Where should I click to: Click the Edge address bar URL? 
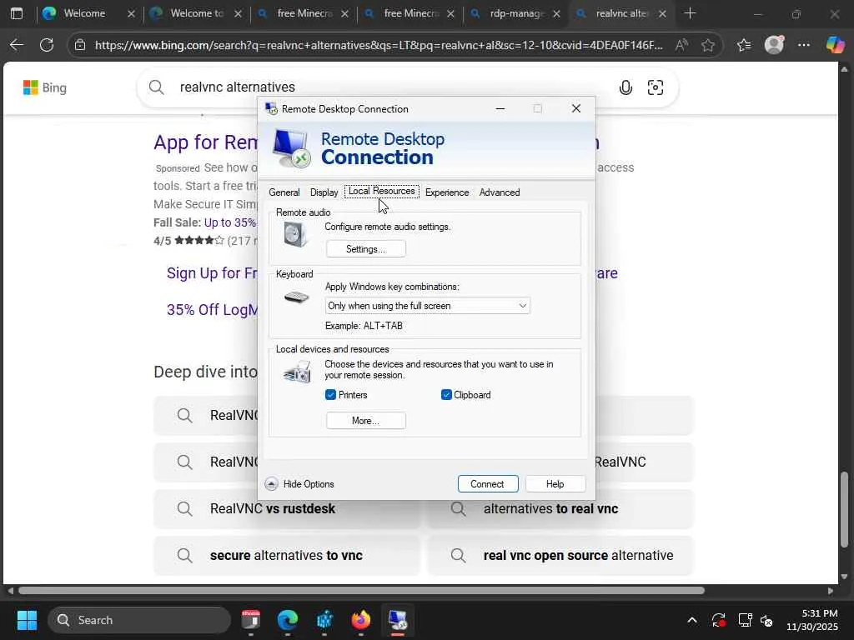click(x=379, y=45)
